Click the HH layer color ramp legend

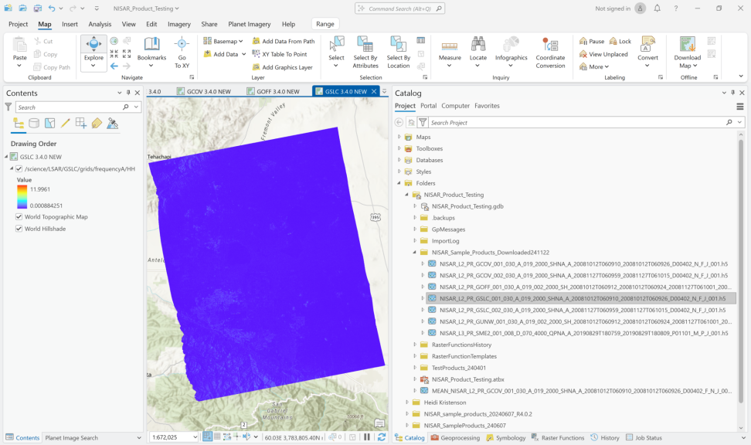point(22,197)
